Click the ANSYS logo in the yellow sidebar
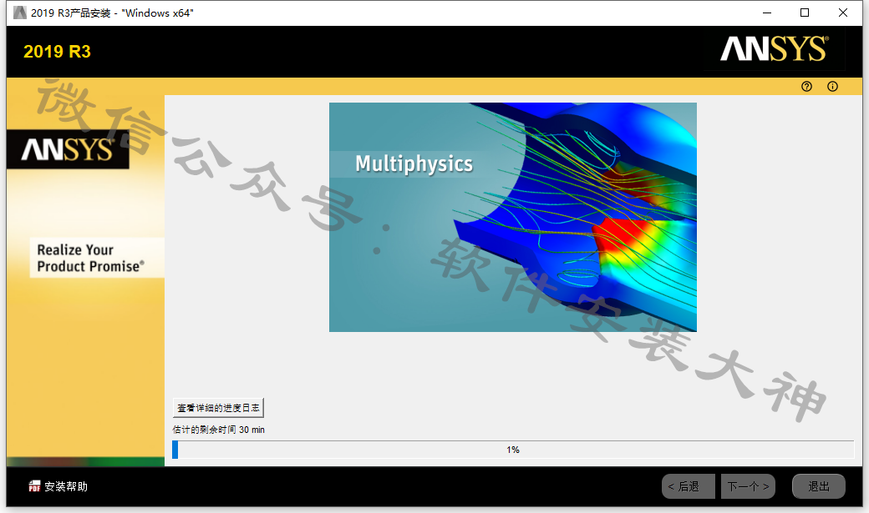The height and width of the screenshot is (513, 869). (68, 149)
